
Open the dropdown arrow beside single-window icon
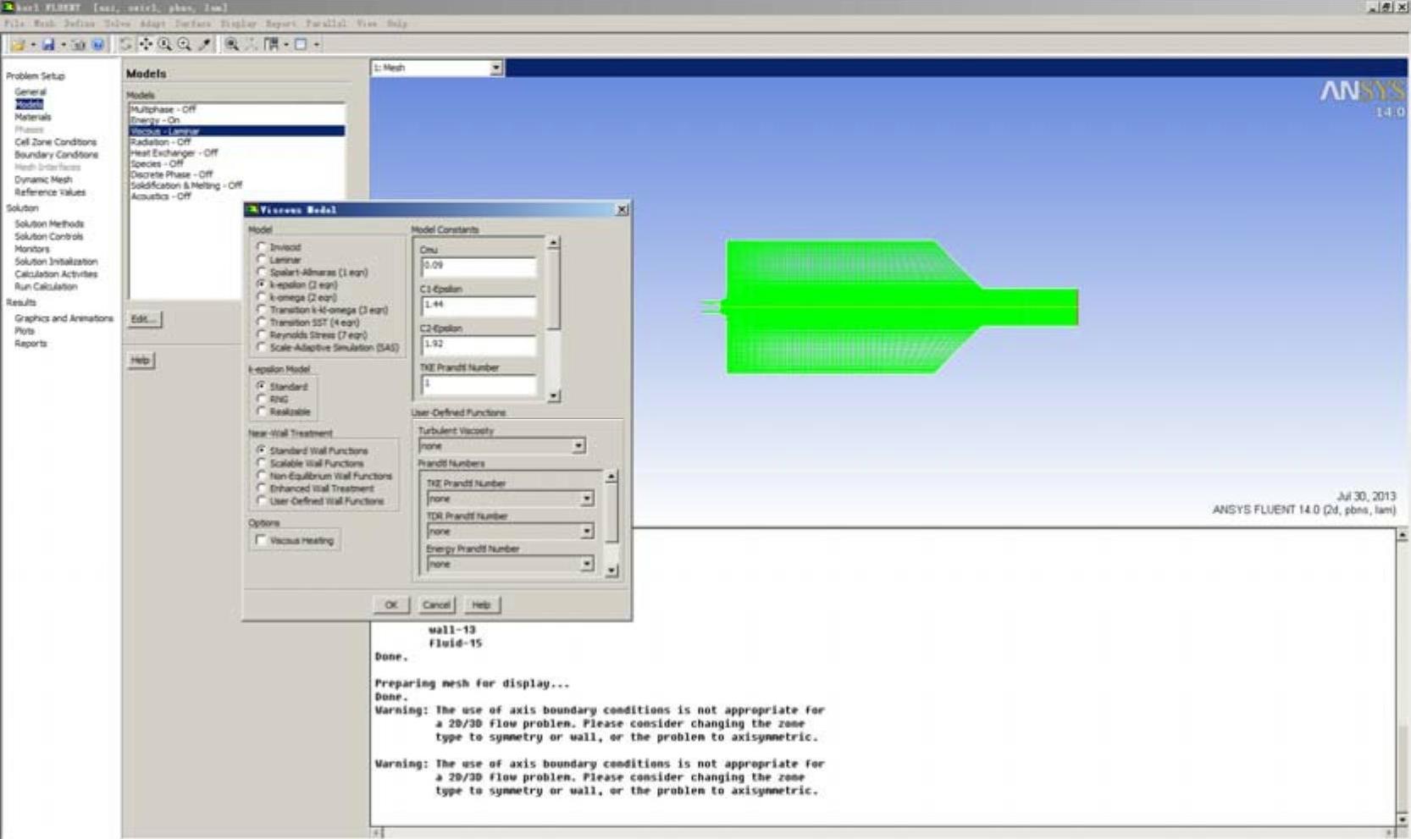317,44
